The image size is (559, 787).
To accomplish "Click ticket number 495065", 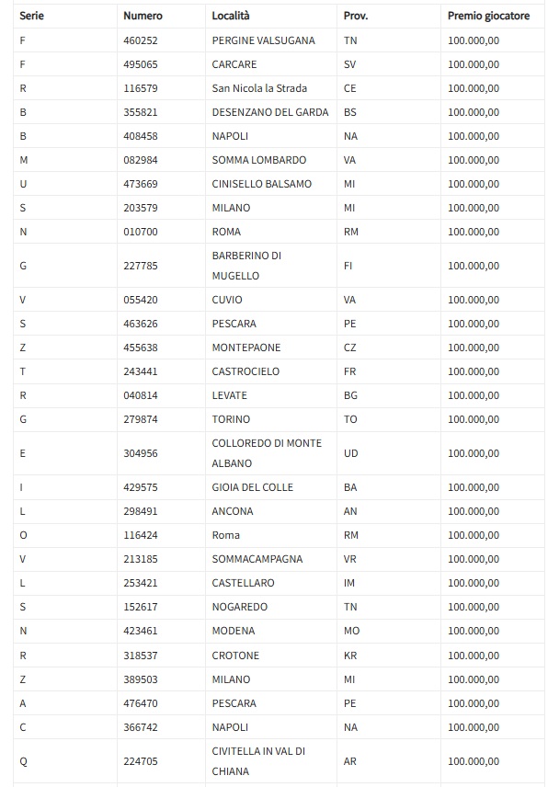I will [x=141, y=64].
